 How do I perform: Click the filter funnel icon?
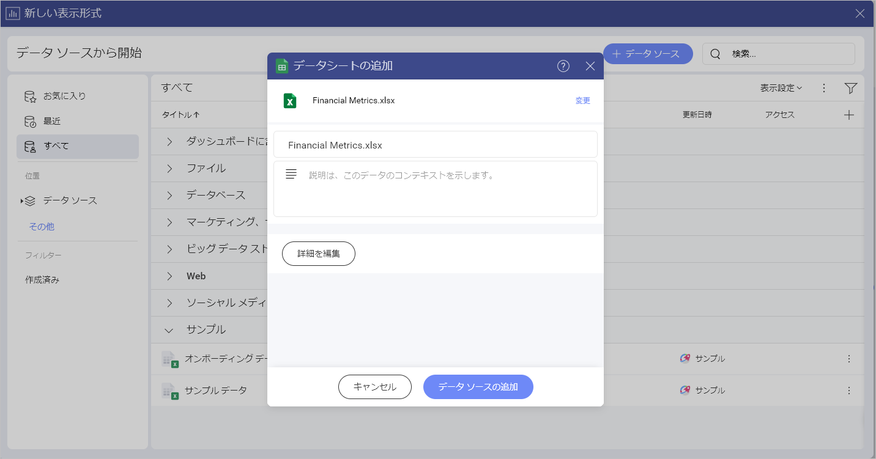(x=850, y=89)
